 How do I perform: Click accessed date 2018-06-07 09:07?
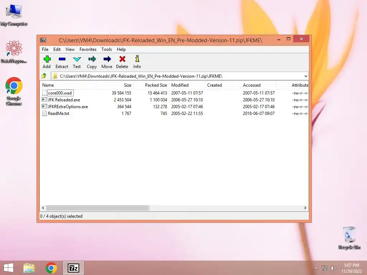point(259,113)
